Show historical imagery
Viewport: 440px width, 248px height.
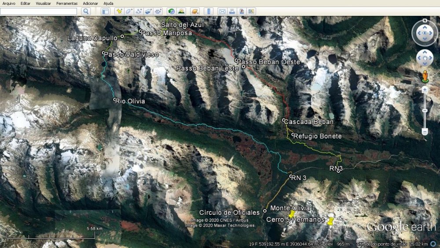(x=171, y=11)
